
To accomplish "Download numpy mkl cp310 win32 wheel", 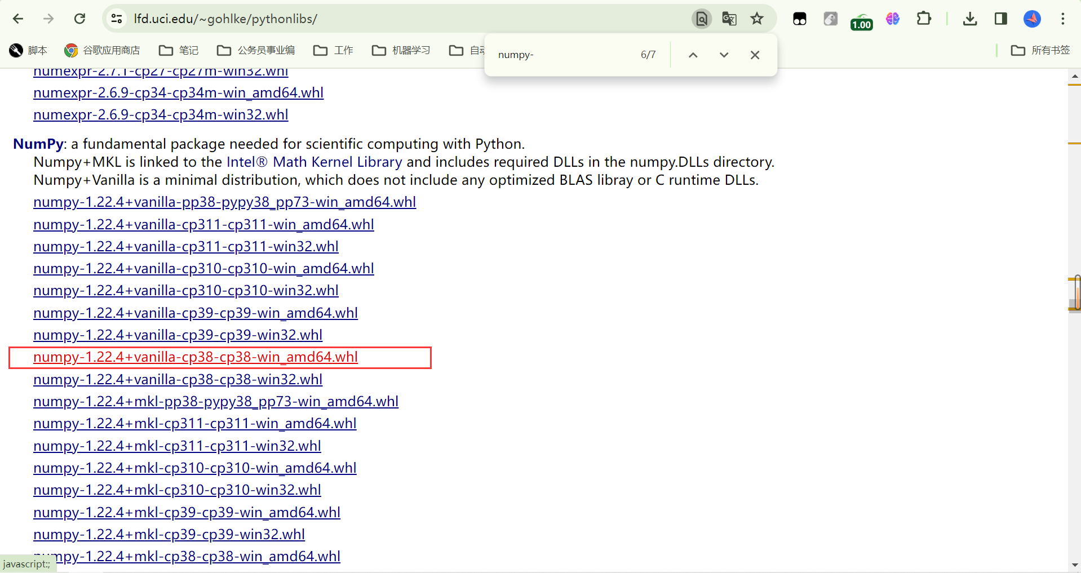I will 177,490.
